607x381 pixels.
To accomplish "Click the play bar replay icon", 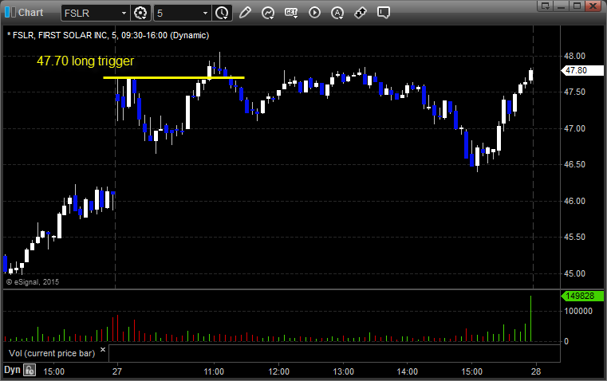I will pos(314,13).
